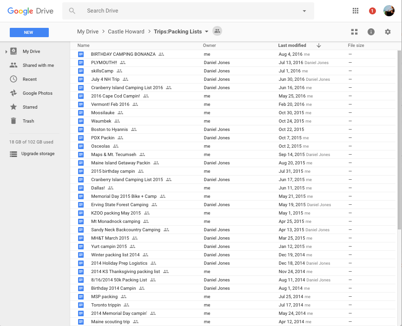This screenshot has width=402, height=326.
Task: Expand search options dropdown arrow
Action: (x=304, y=11)
